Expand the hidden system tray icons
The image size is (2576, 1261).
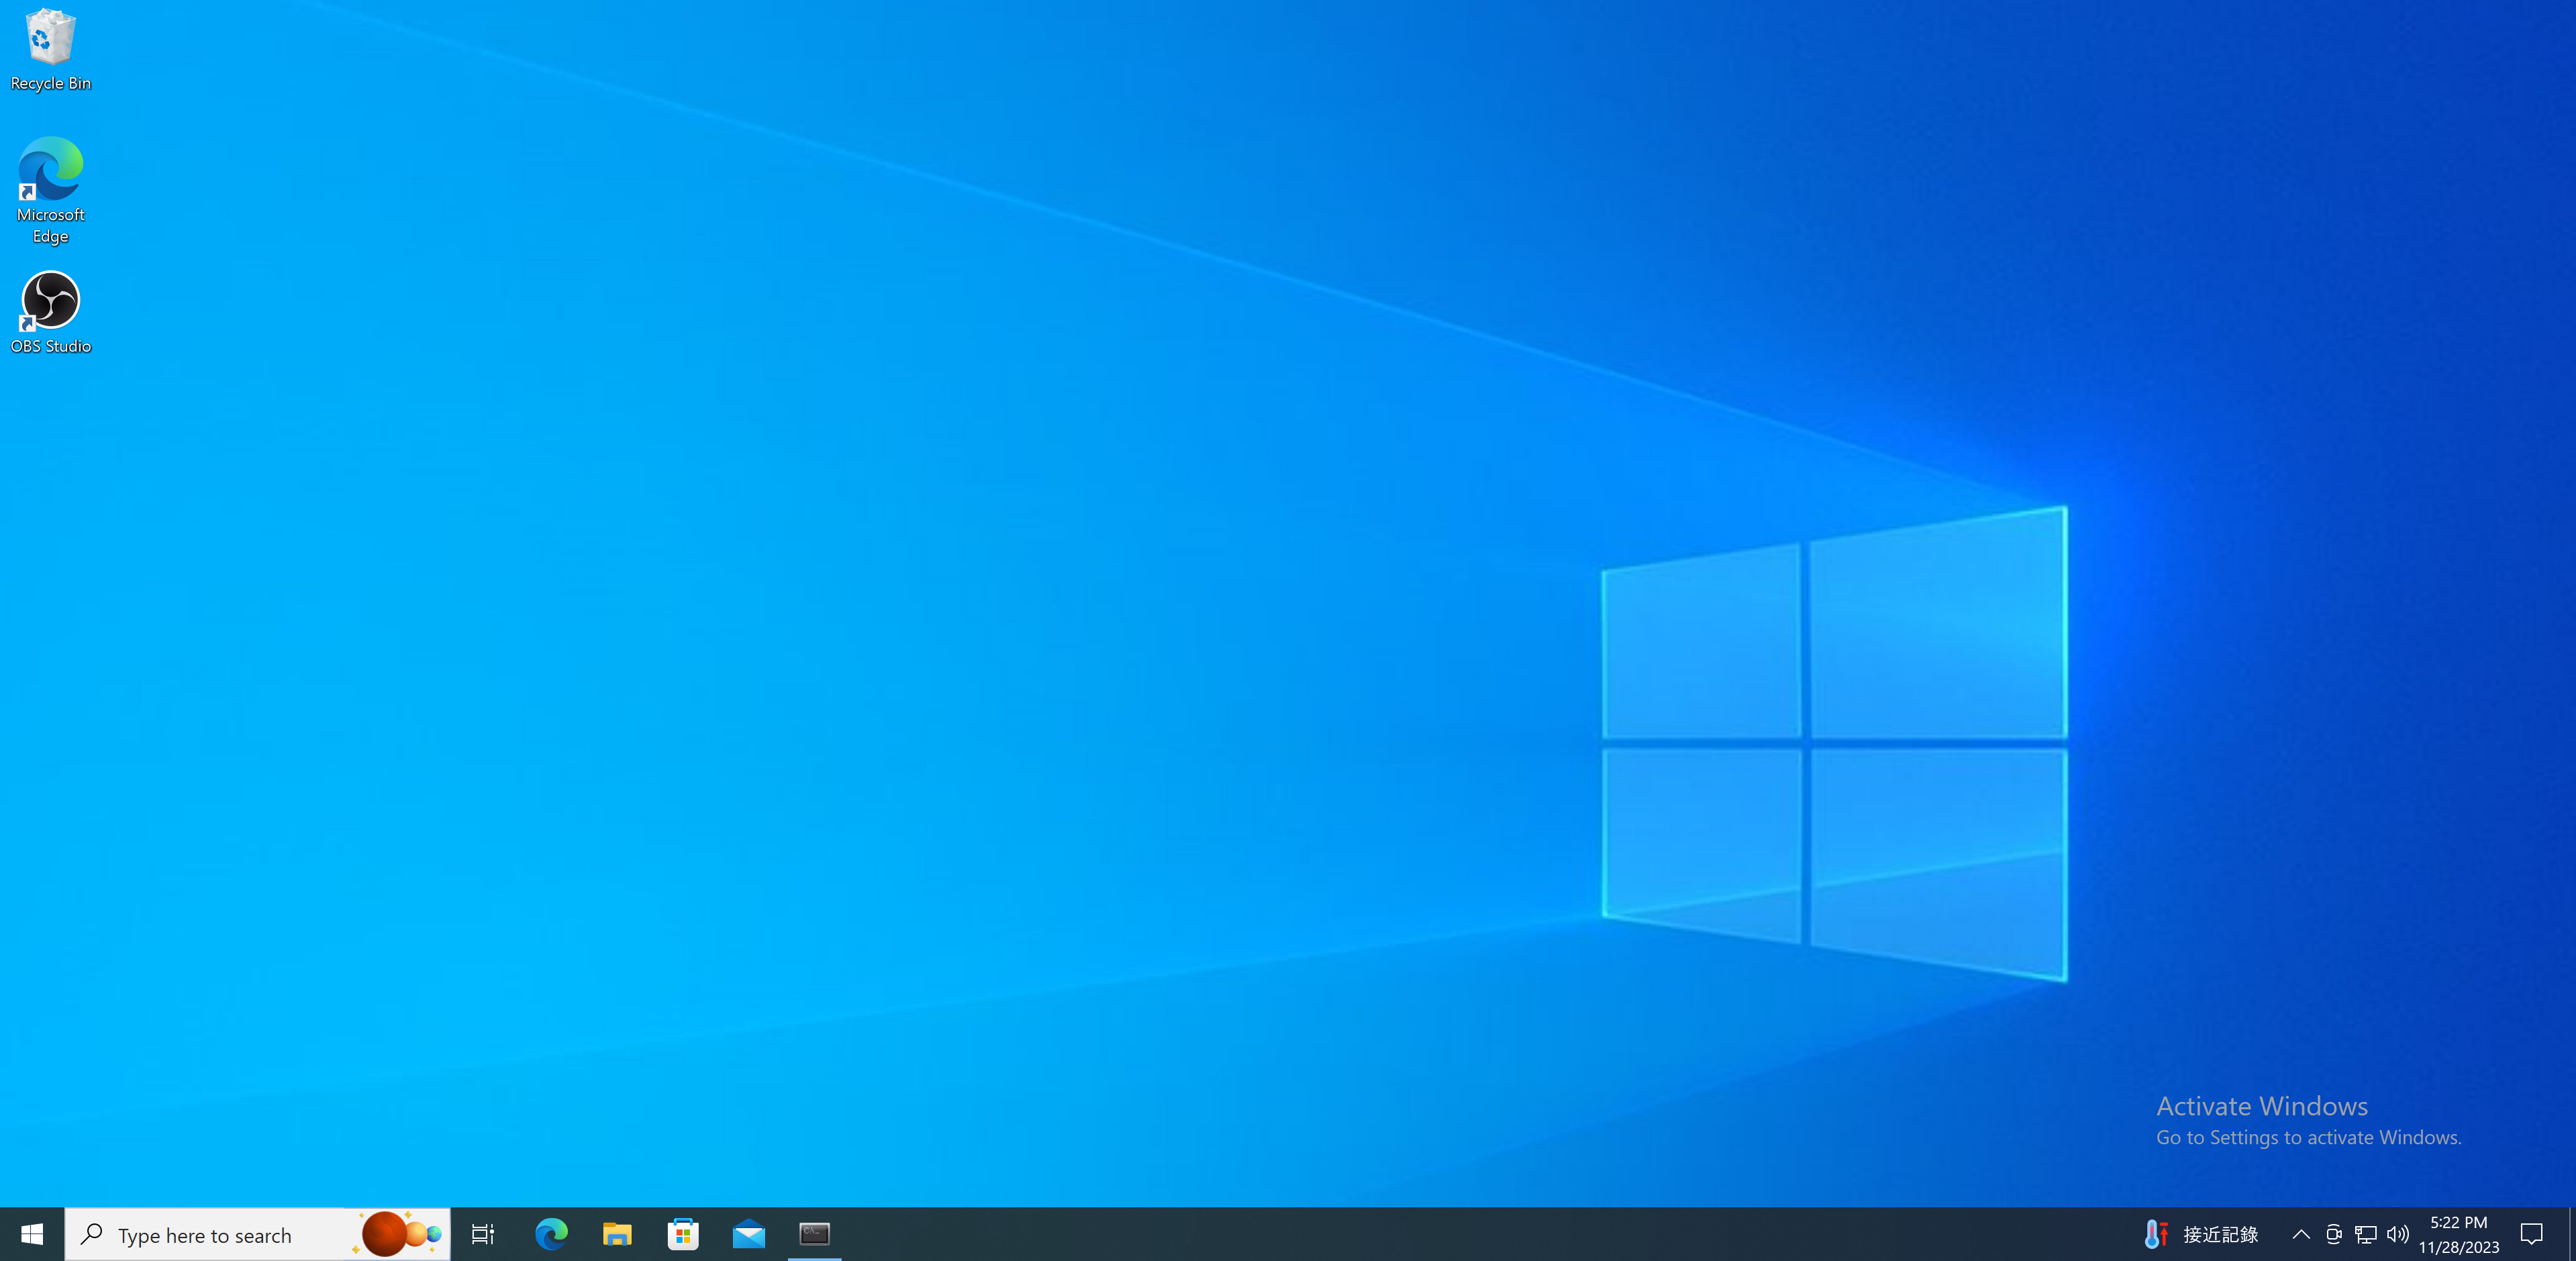pyautogui.click(x=2301, y=1234)
